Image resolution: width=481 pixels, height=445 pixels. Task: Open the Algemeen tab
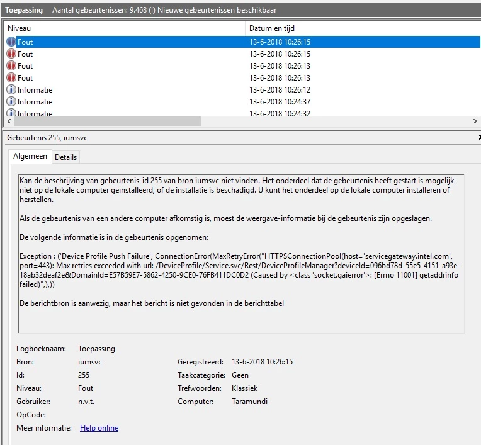tap(30, 156)
